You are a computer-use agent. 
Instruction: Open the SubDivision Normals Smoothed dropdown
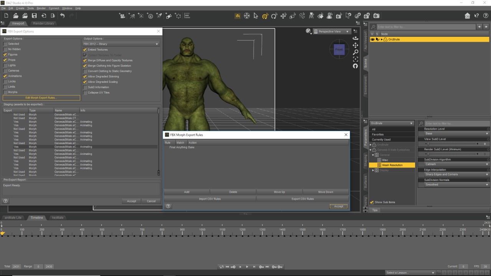tap(457, 184)
